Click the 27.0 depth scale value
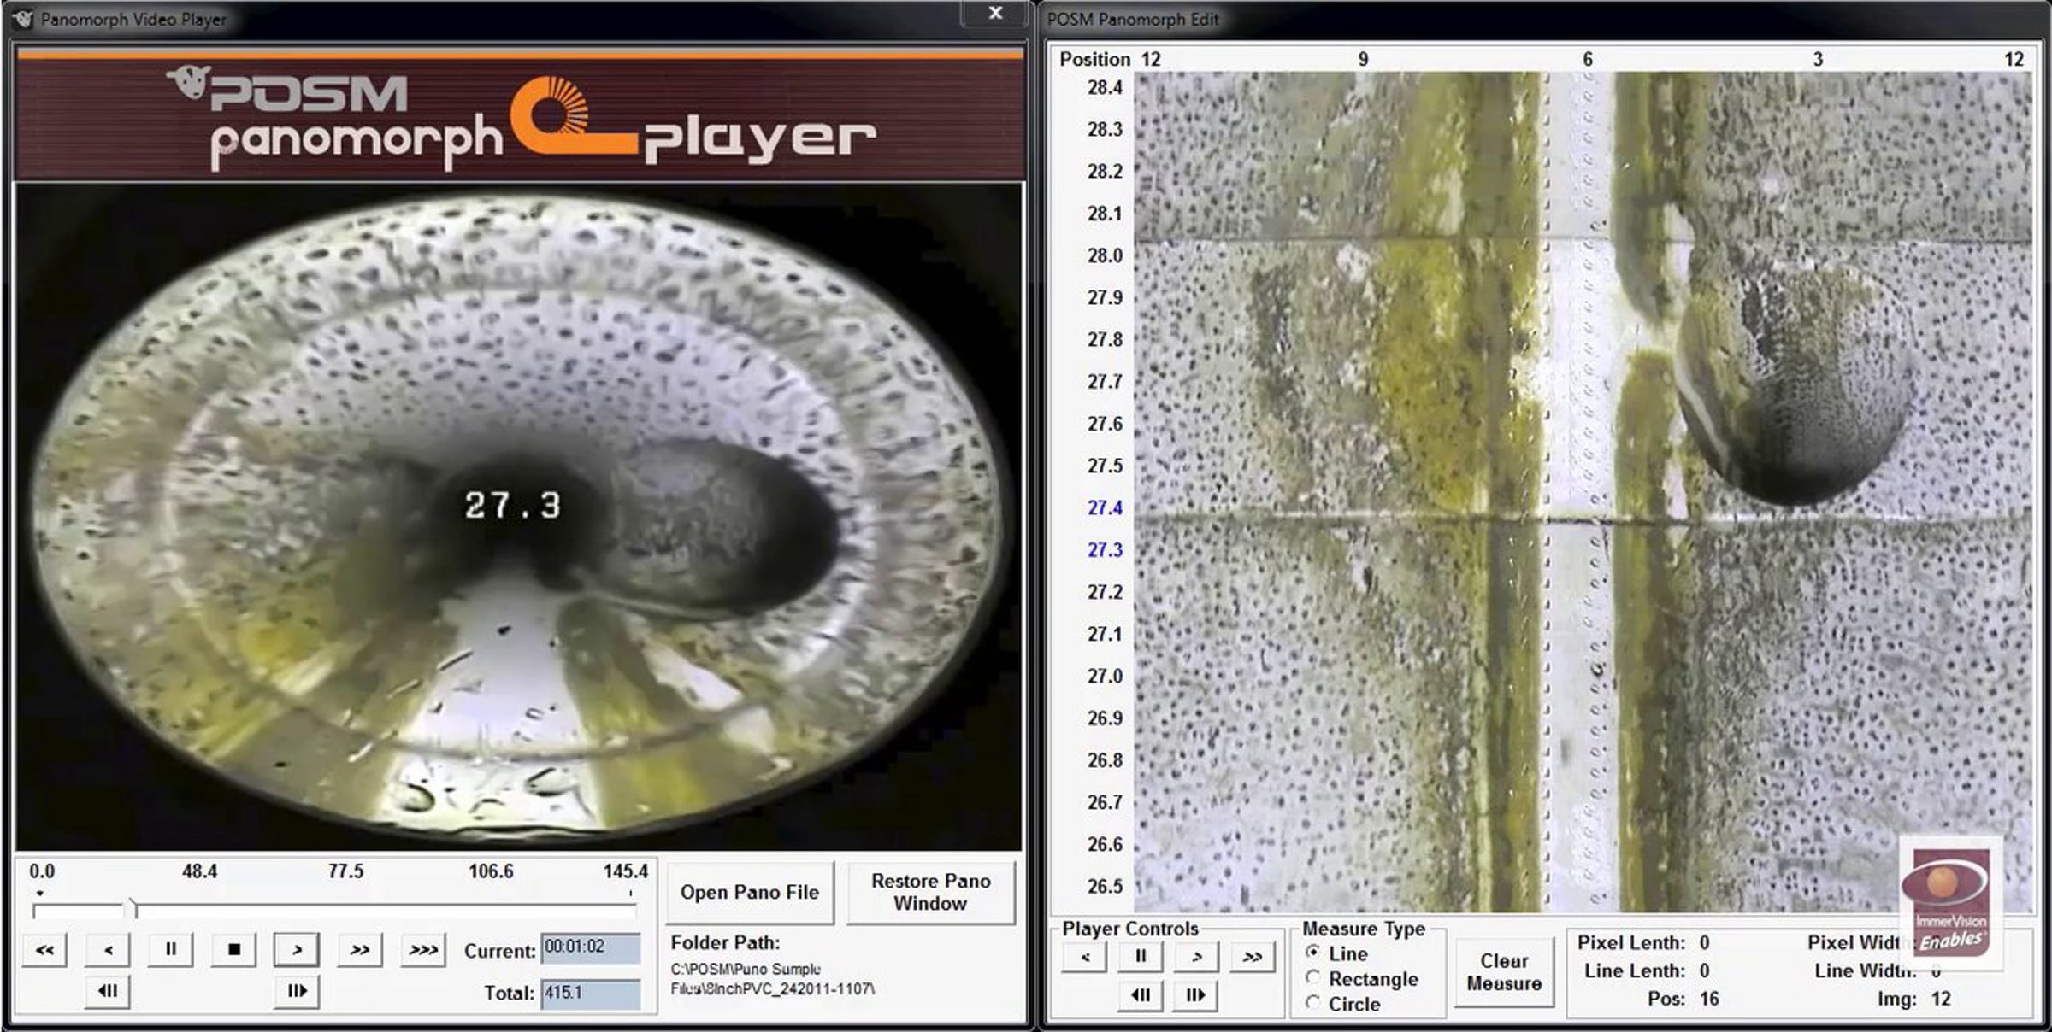 tap(1105, 677)
